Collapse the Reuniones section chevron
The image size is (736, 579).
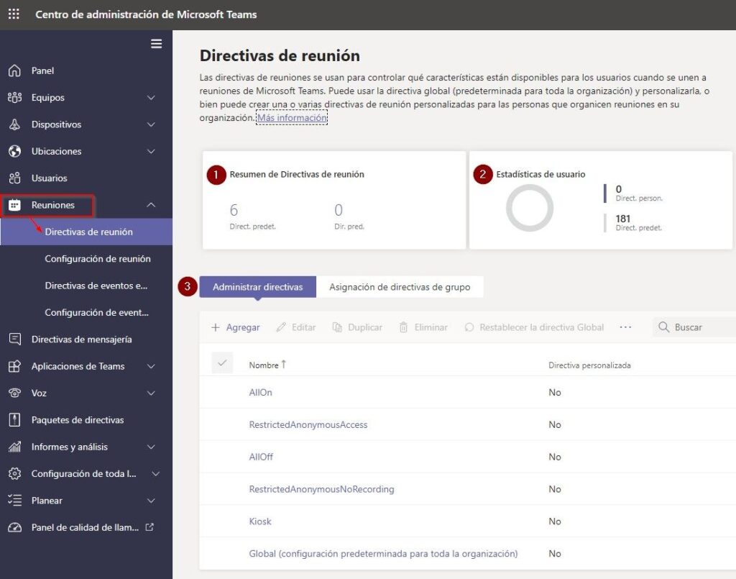pos(151,205)
